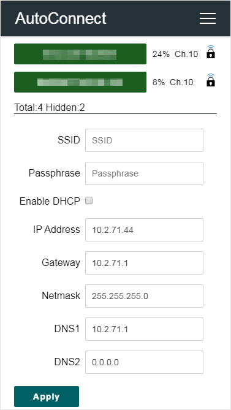The width and height of the screenshot is (231, 410).
Task: Open the hamburger menu icon
Action: pos(208,18)
